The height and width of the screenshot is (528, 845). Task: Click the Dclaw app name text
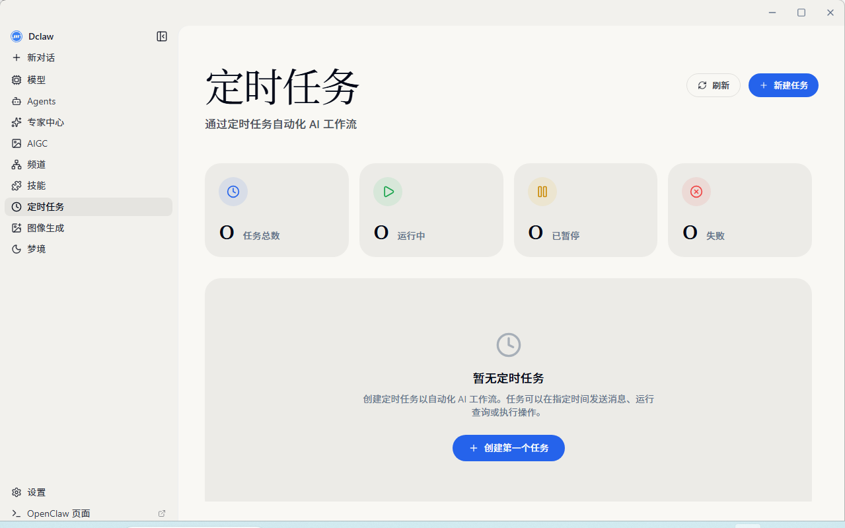[41, 36]
